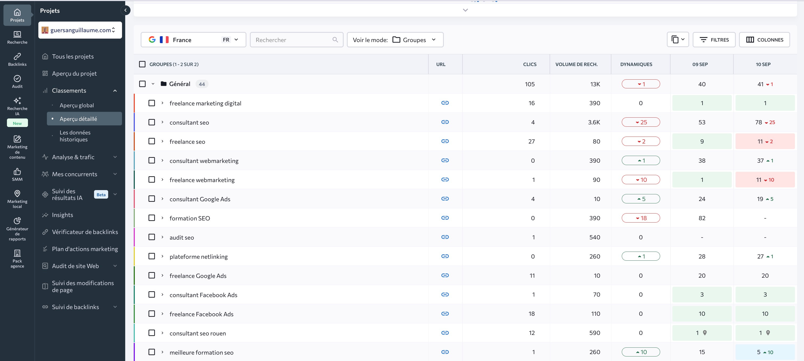
Task: Click URL link icon for consultant seo
Action: [x=445, y=122]
